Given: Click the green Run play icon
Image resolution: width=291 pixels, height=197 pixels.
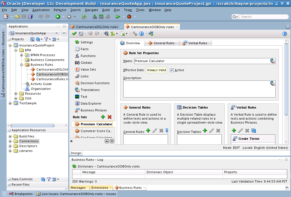Looking at the screenshot, I should 118,17.
